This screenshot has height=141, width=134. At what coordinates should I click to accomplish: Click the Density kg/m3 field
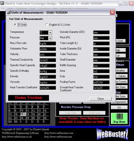[48, 77]
